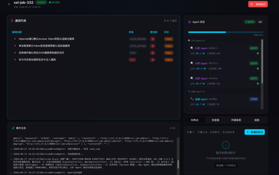This screenshot has width=279, height=175.
Task: Switch to the 利用点 tab
Action: pyautogui.click(x=195, y=120)
